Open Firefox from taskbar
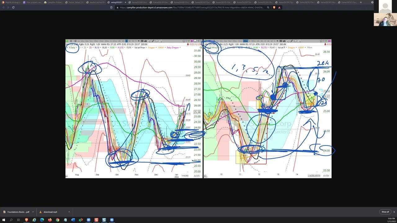The image size is (397, 223). point(50,220)
